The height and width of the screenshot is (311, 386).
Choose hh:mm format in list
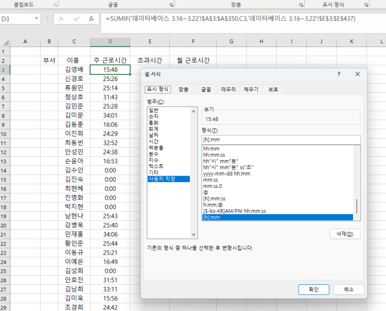[x=278, y=148]
